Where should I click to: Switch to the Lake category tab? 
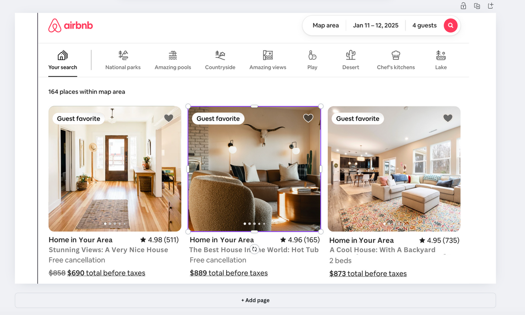pyautogui.click(x=441, y=61)
